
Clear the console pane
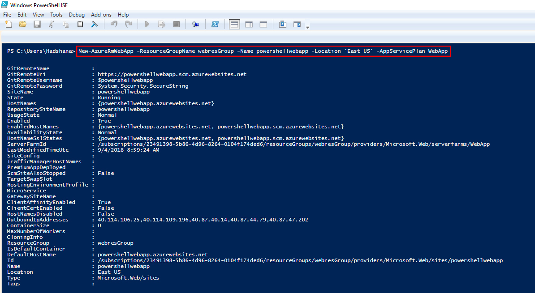point(95,24)
